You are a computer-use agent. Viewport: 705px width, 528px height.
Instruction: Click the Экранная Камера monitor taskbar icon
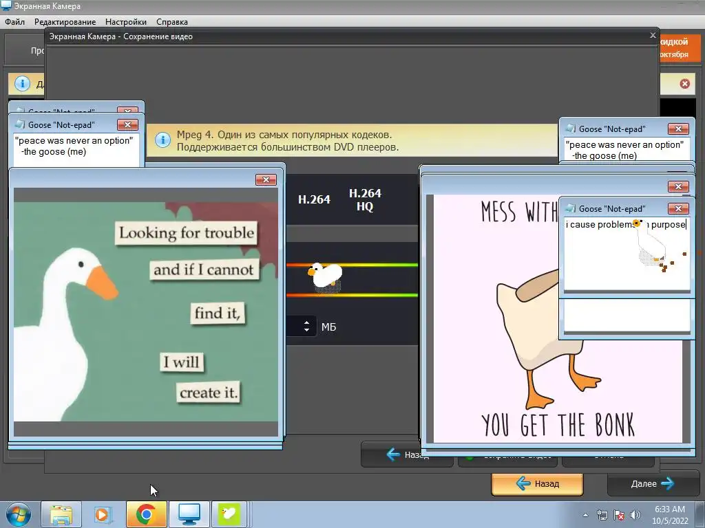[189, 514]
